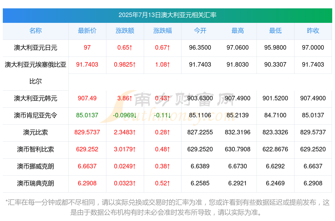Click the 昨收 column header

[313, 31]
